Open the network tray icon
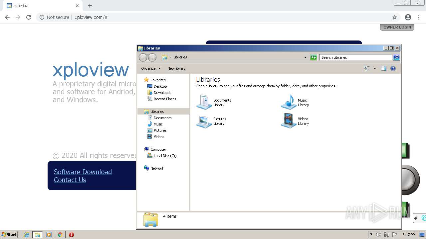This screenshot has width=426, height=239. pyautogui.click(x=386, y=235)
